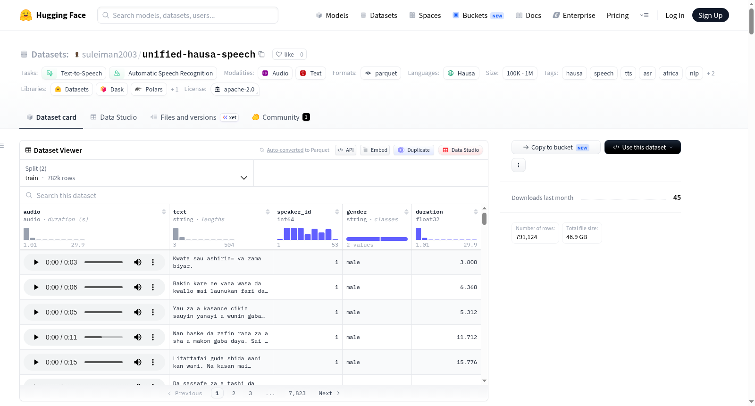Open more options for 0:11 audio
The image size is (755, 406).
point(153,337)
